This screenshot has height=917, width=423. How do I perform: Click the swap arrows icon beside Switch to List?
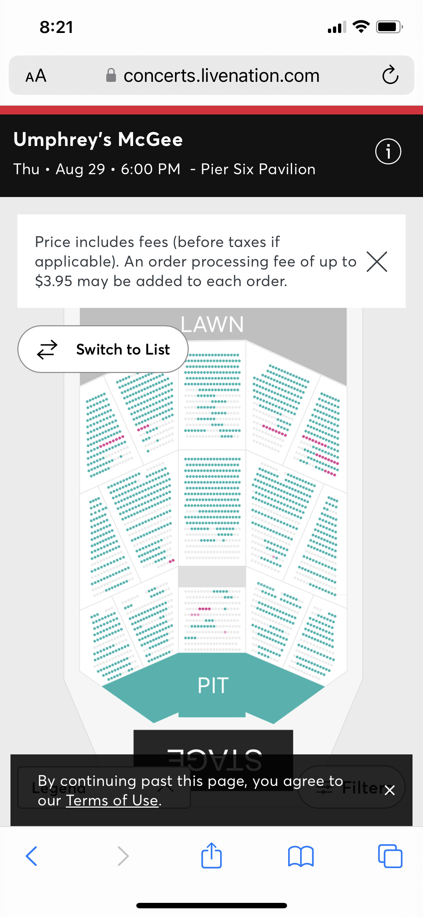click(47, 349)
